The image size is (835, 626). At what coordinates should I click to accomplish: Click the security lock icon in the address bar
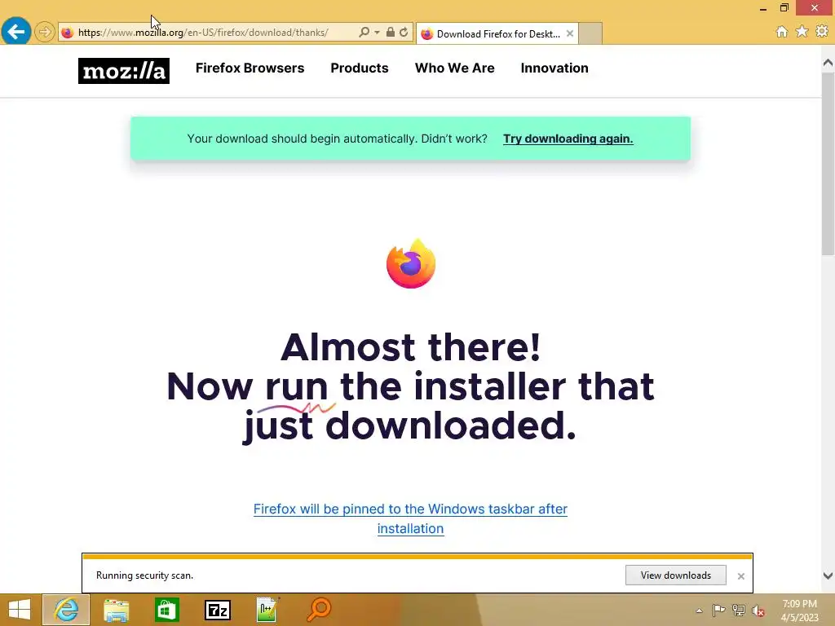[391, 32]
